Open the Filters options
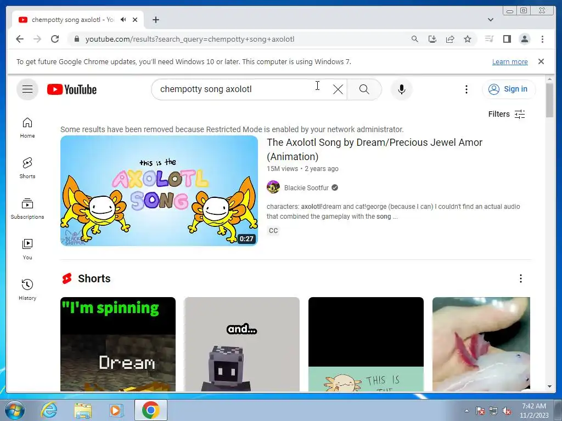The height and width of the screenshot is (421, 562). pos(507,114)
